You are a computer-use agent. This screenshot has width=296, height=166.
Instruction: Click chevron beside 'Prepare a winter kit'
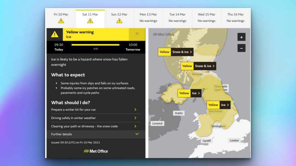[x=135, y=109]
